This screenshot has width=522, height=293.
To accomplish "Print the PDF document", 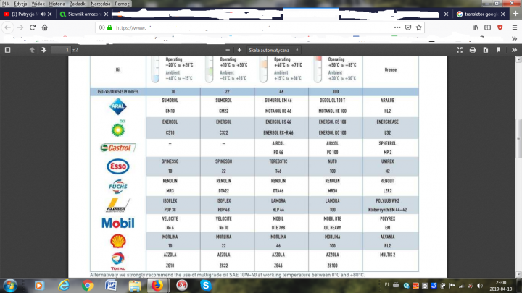I will tap(473, 50).
